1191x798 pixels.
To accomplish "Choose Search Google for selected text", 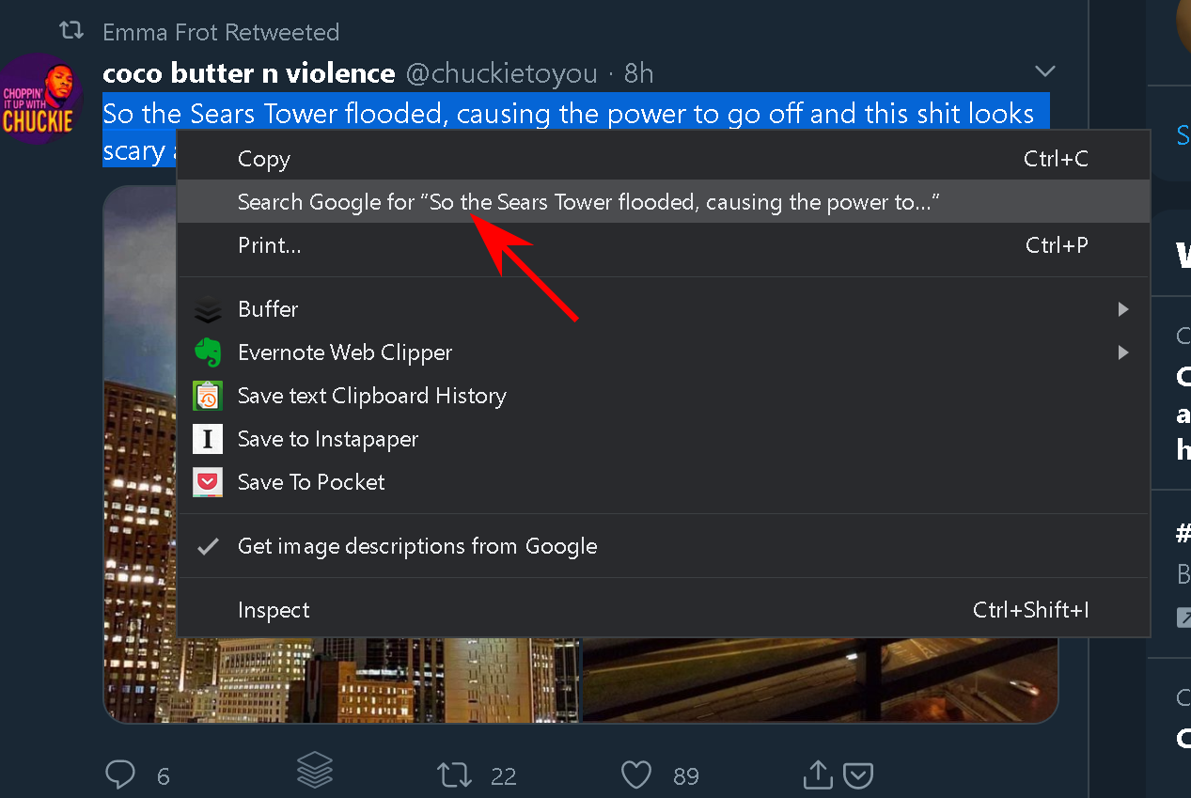I will 589,202.
